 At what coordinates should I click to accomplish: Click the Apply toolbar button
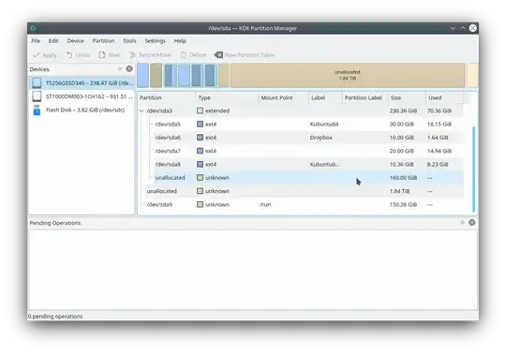45,55
